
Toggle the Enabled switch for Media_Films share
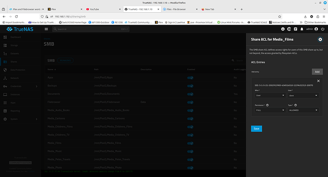(190, 143)
